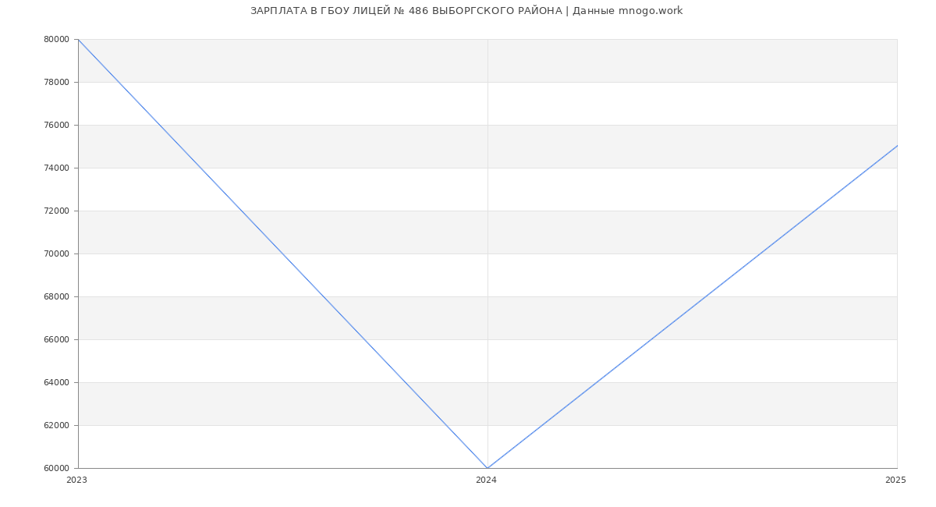Click the line's end point at 2025
The height and width of the screenshot is (507, 936).
897,146
